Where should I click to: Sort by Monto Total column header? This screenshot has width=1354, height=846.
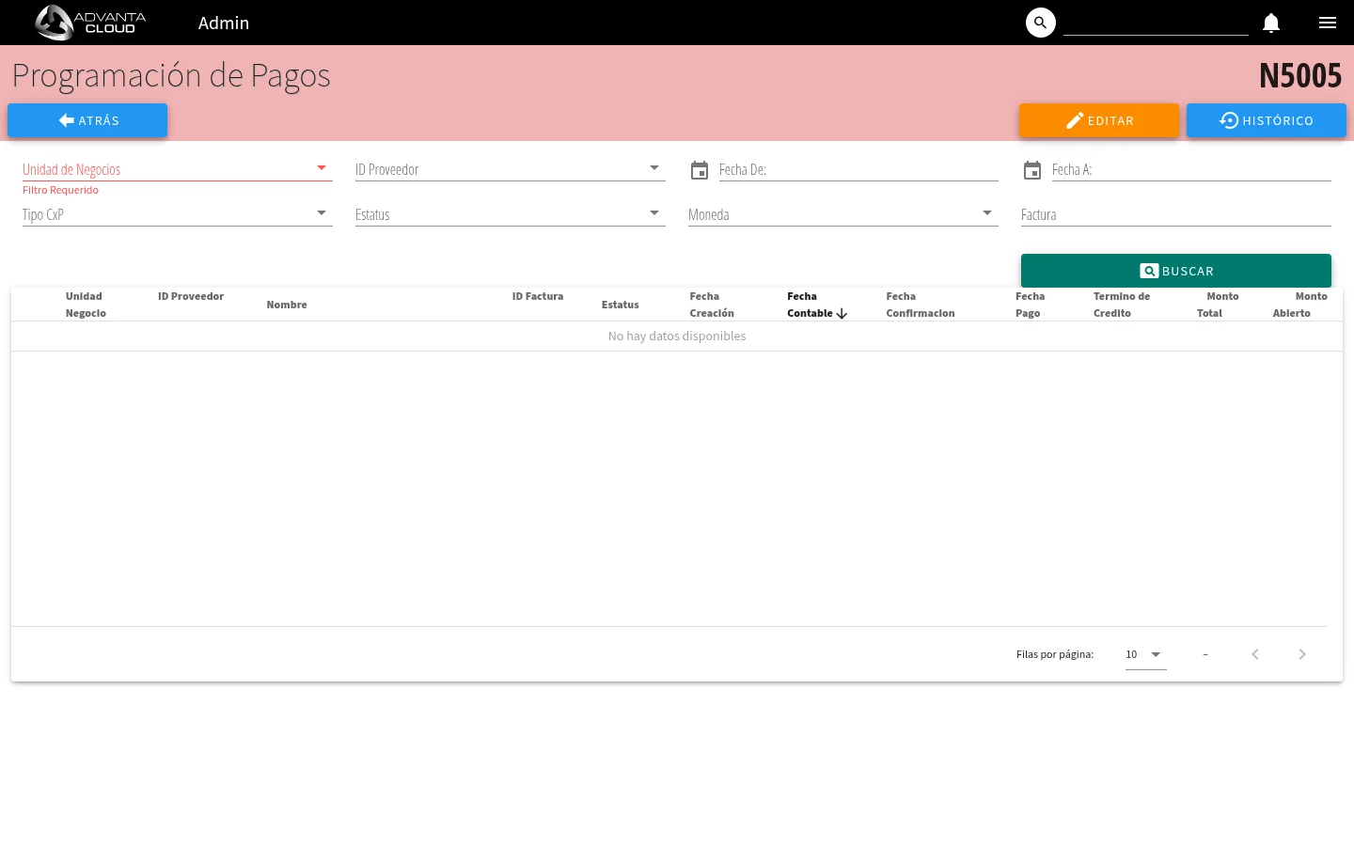1218,305
